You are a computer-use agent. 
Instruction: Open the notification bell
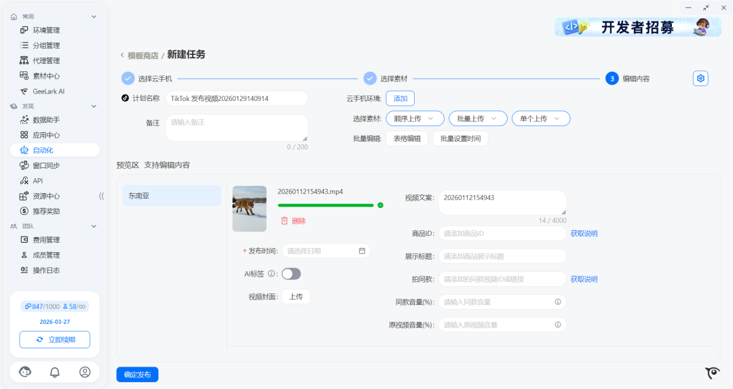[55, 372]
